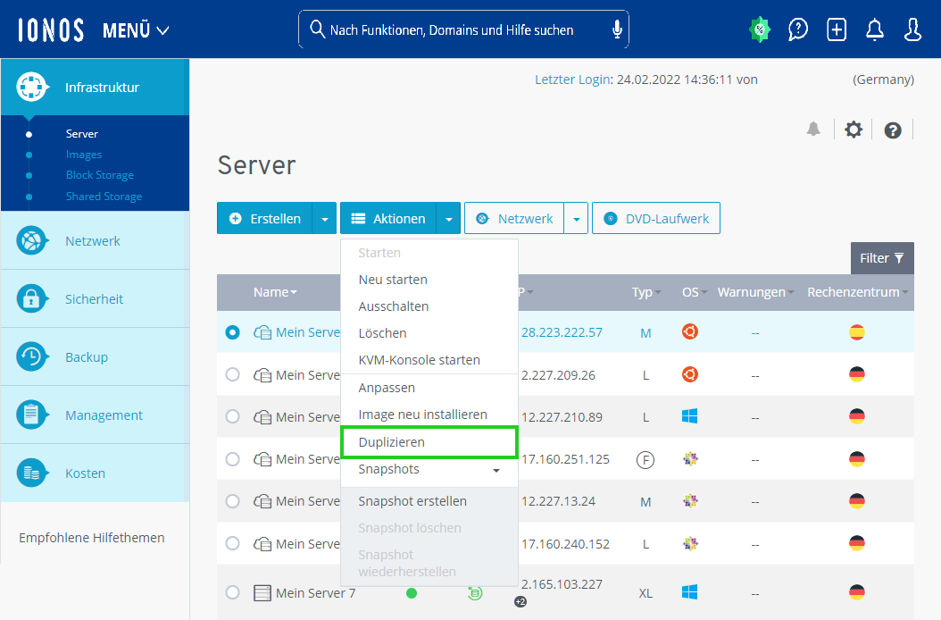
Task: Select radio button of first server row
Action: pyautogui.click(x=232, y=332)
